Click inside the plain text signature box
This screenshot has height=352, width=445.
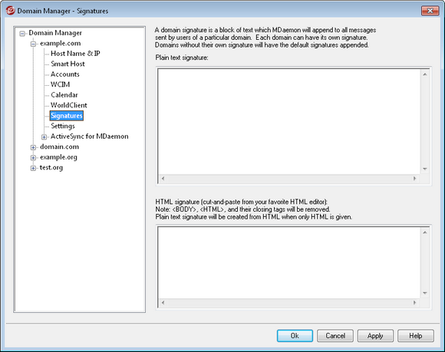(x=289, y=121)
